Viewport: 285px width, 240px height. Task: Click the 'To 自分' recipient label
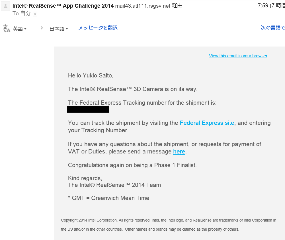tap(22, 14)
